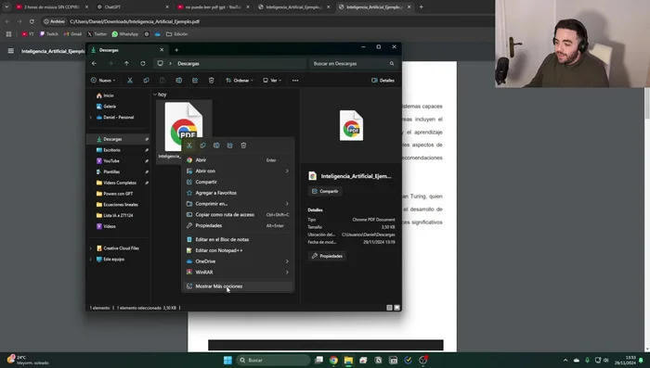
Task: Choose Copiar como ruta de acceso
Action: pos(238,214)
